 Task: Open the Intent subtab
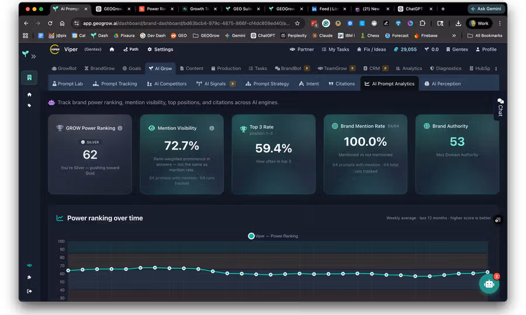309,83
